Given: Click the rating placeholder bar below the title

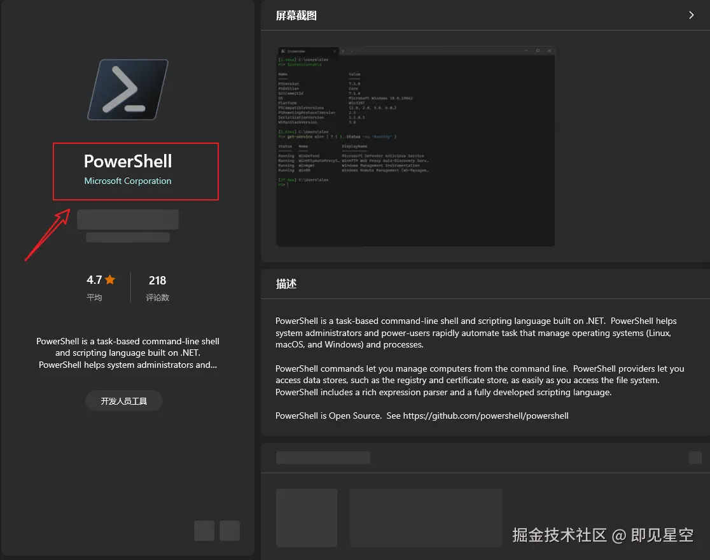Looking at the screenshot, I should (127, 219).
